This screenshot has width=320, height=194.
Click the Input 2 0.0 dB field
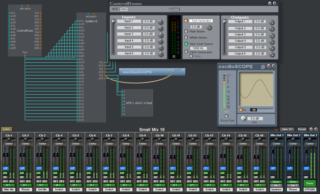tap(149, 28)
